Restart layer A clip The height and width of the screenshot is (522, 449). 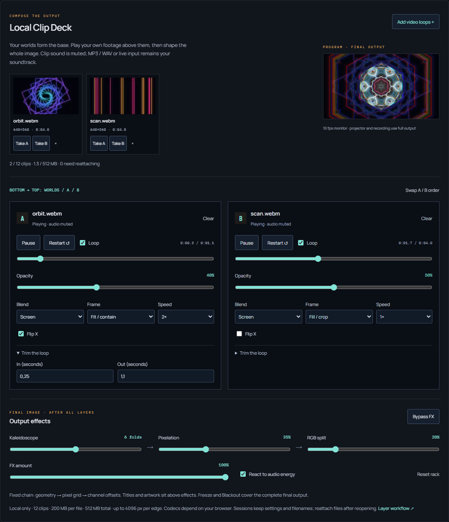[x=59, y=243]
